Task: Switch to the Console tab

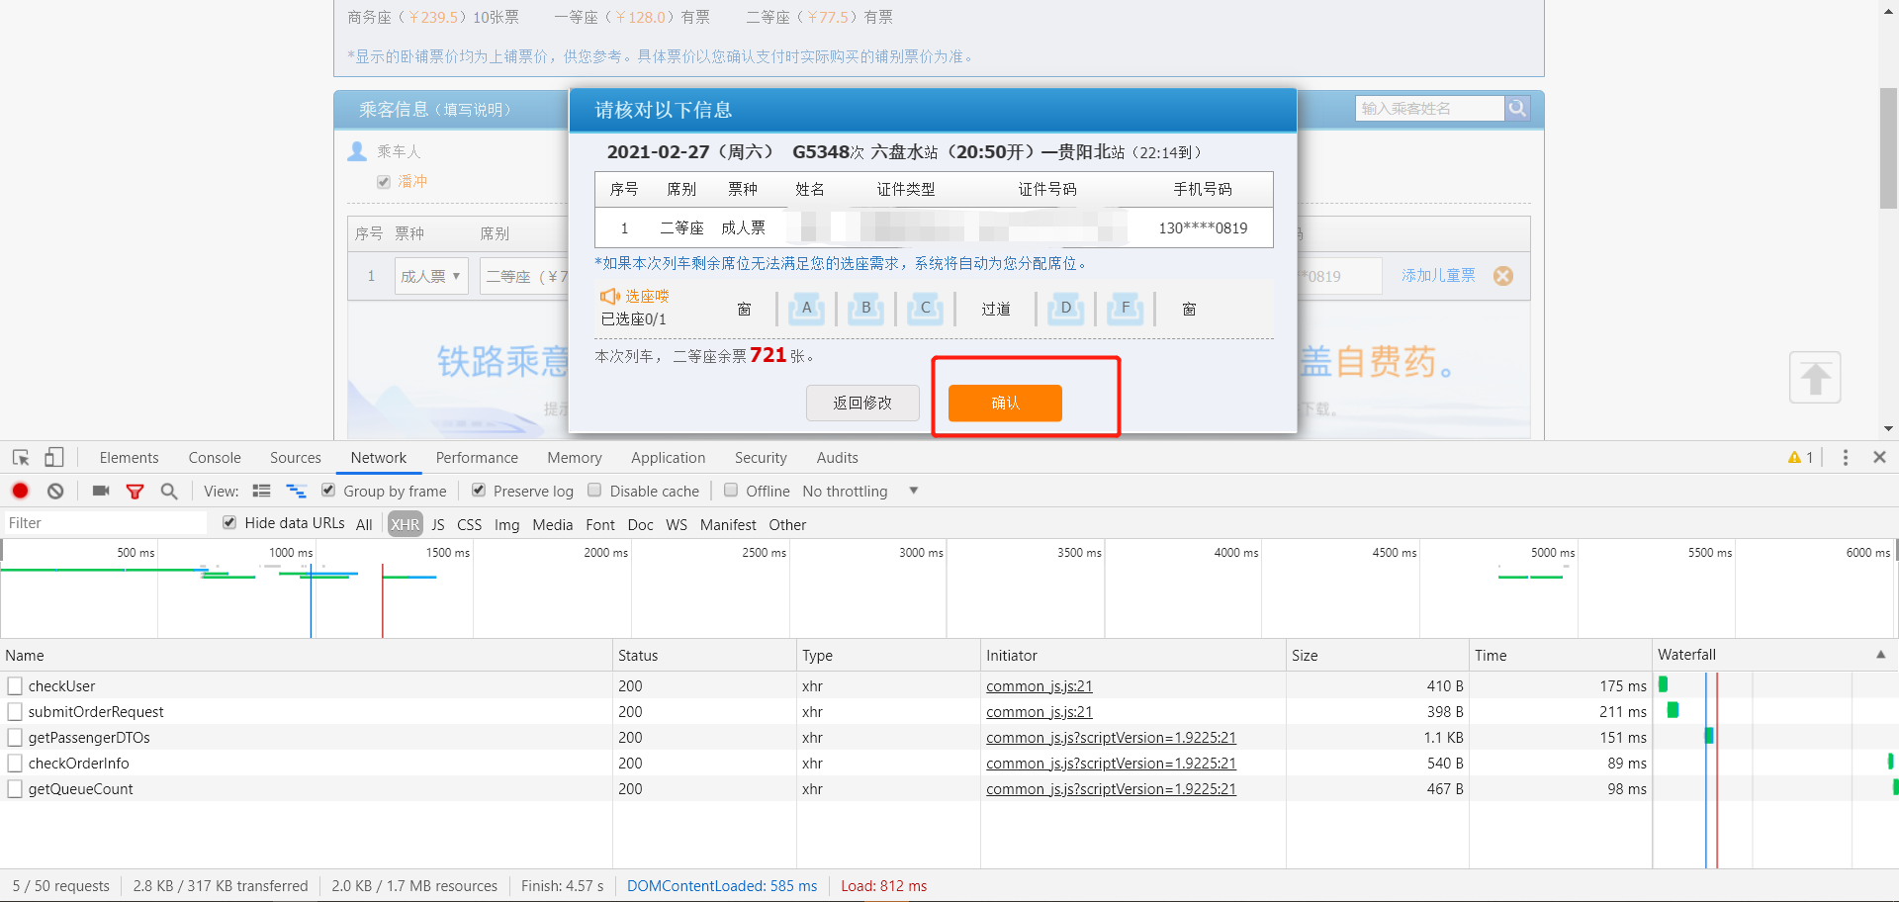Action: 214,457
